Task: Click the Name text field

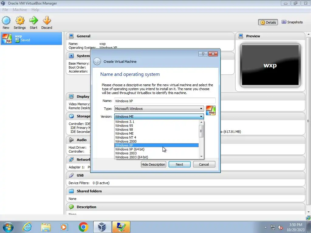Action: pyautogui.click(x=165, y=101)
